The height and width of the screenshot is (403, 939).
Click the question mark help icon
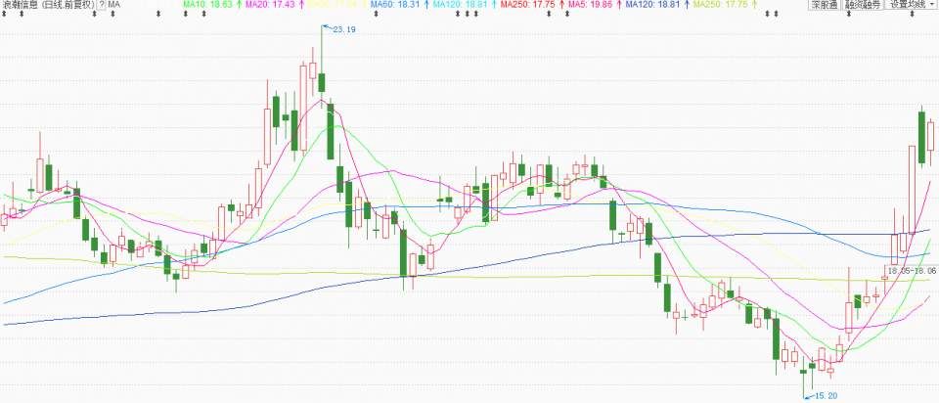(101, 5)
